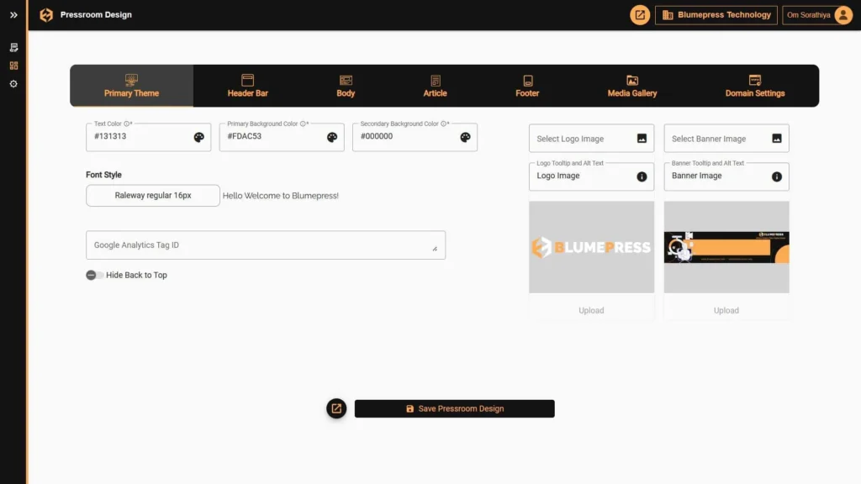Enable the Hide Back to Top toggle

click(92, 275)
